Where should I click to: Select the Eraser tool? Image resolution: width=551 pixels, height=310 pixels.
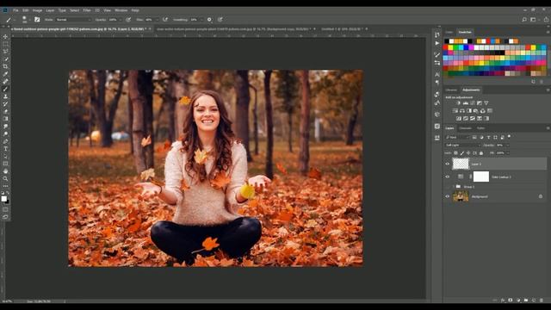tap(5, 111)
